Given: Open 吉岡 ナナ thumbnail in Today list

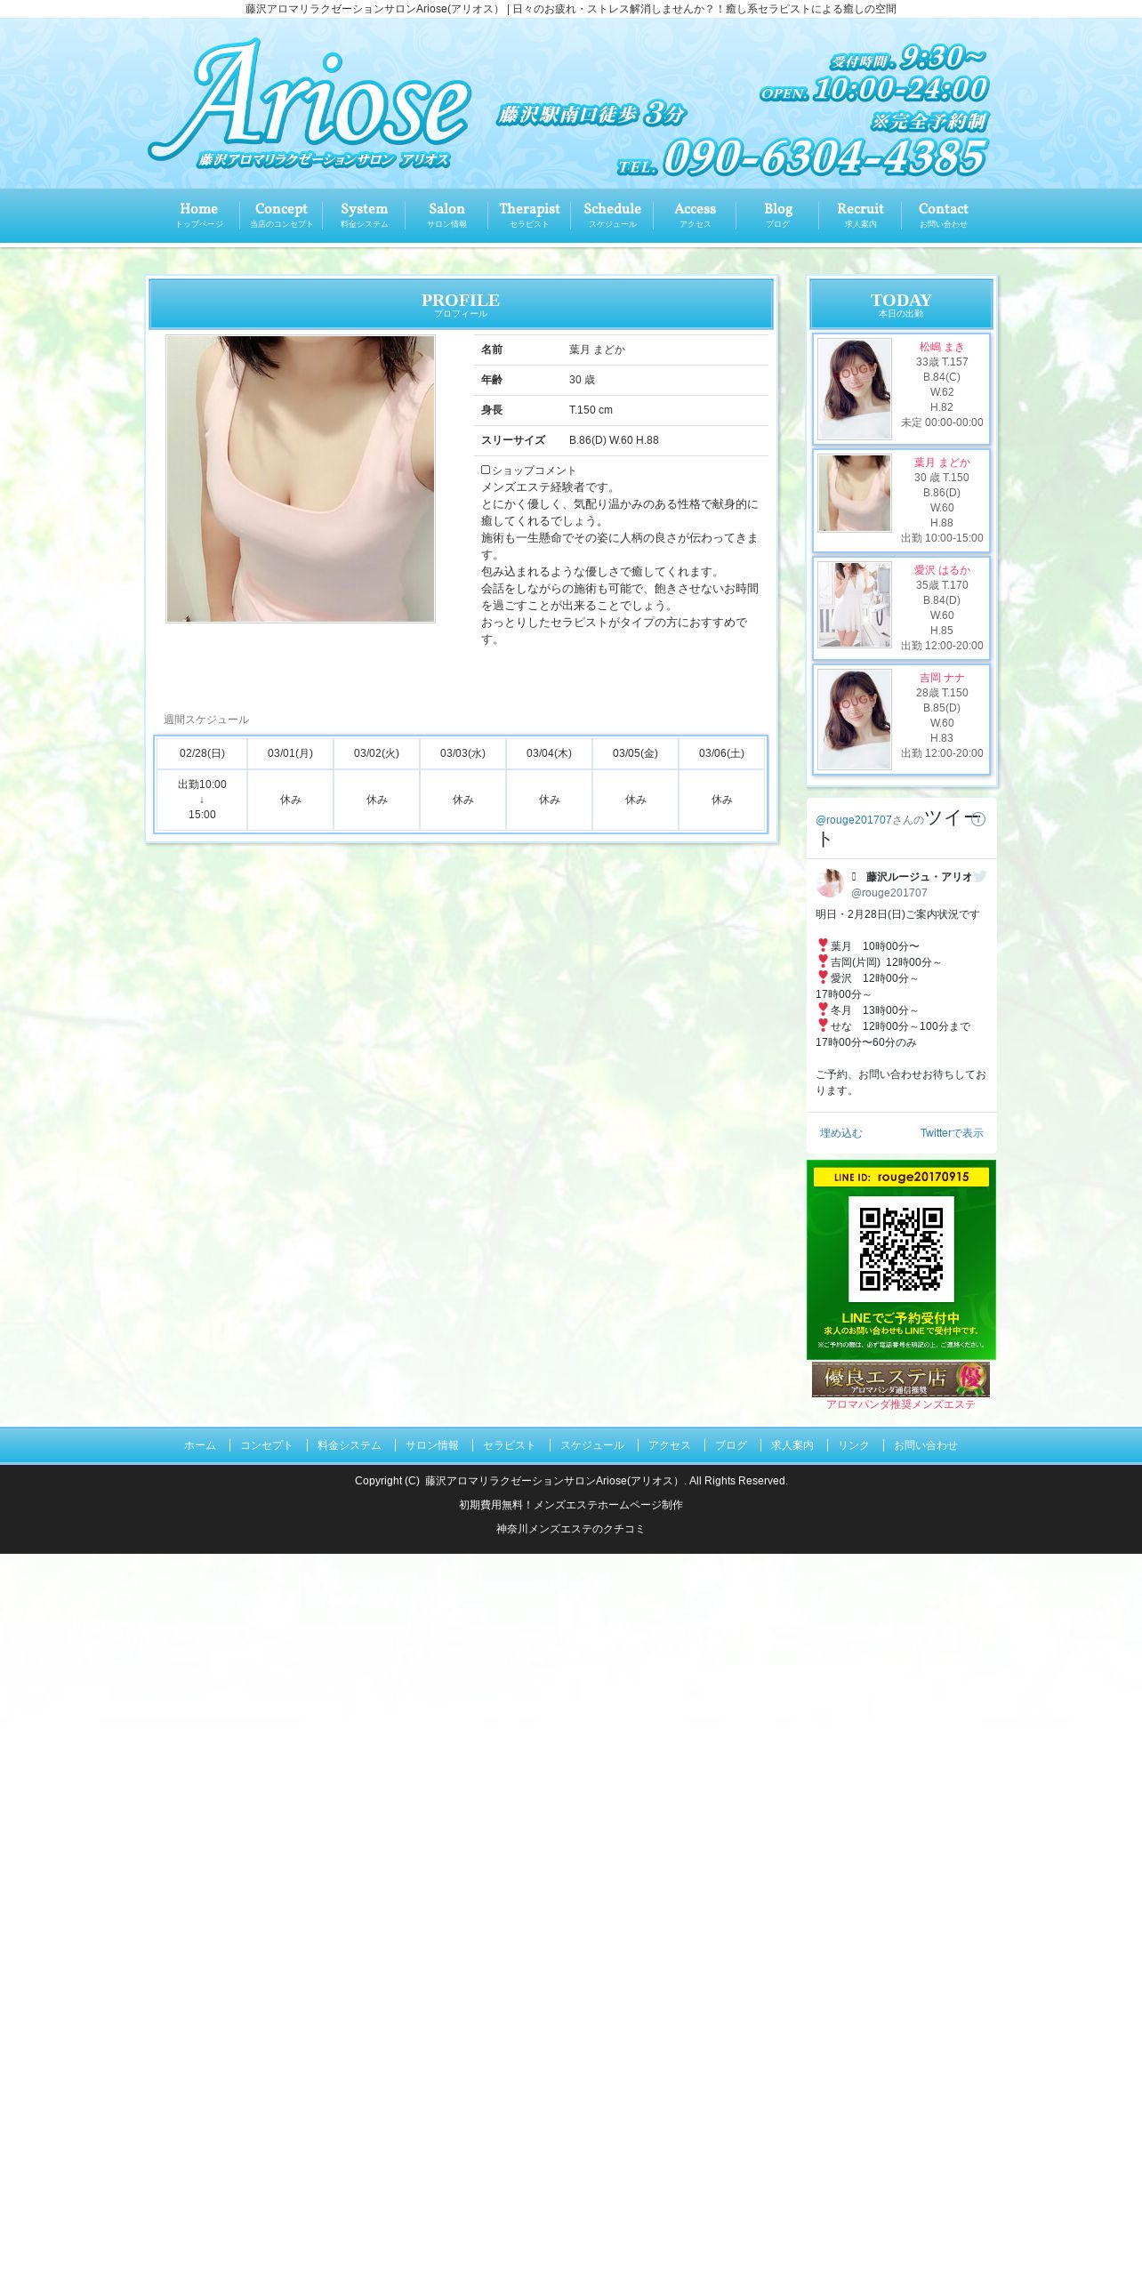Looking at the screenshot, I should tap(855, 719).
